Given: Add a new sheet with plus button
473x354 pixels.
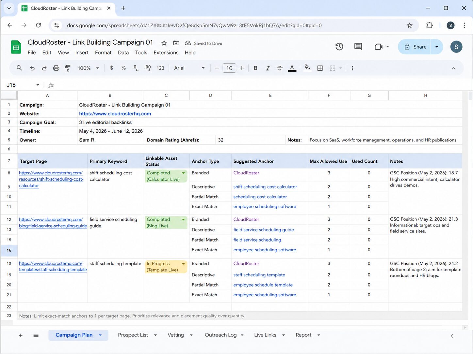Looking at the screenshot, I should pyautogui.click(x=21, y=335).
